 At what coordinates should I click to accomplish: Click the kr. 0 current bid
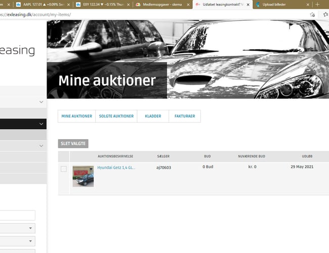coord(252,167)
